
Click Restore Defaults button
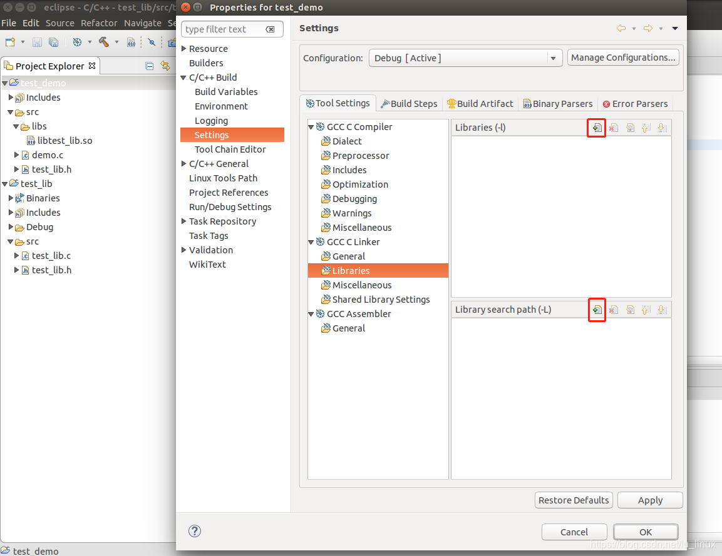pyautogui.click(x=574, y=500)
